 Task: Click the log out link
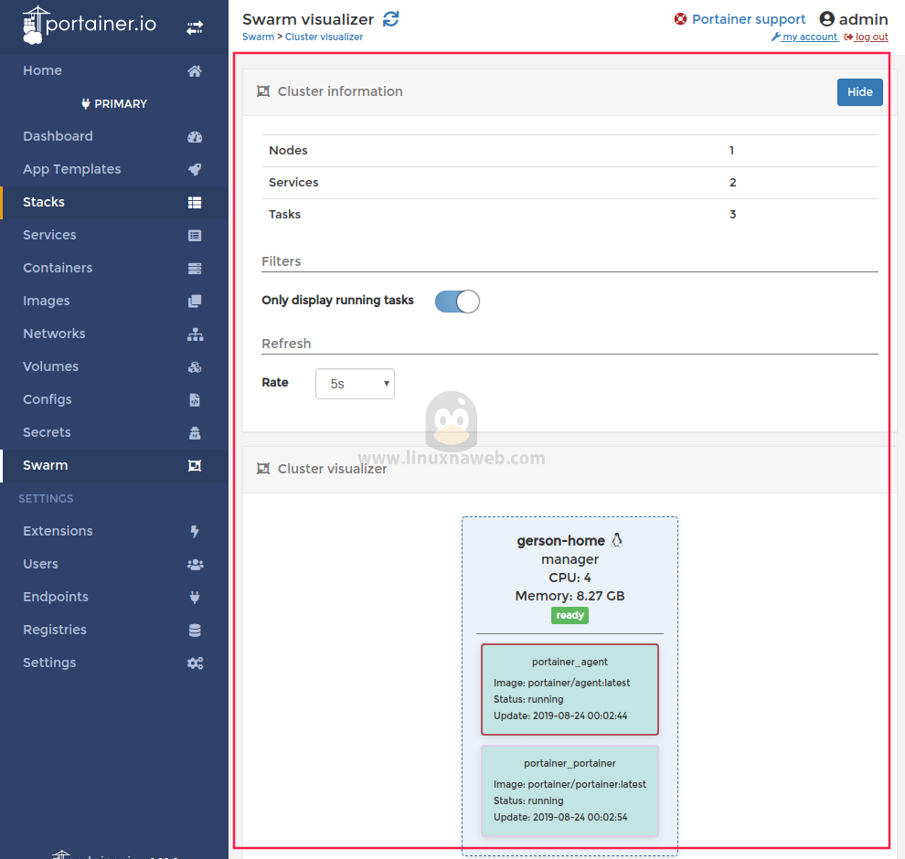coord(867,37)
